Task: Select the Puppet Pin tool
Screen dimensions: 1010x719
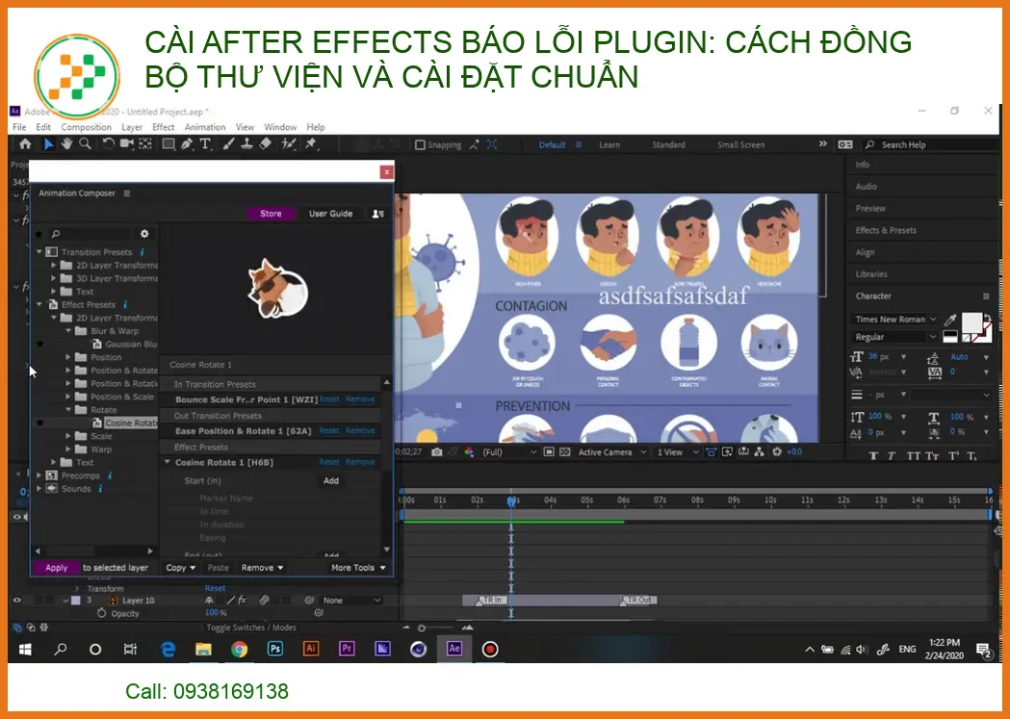Action: pyautogui.click(x=311, y=144)
